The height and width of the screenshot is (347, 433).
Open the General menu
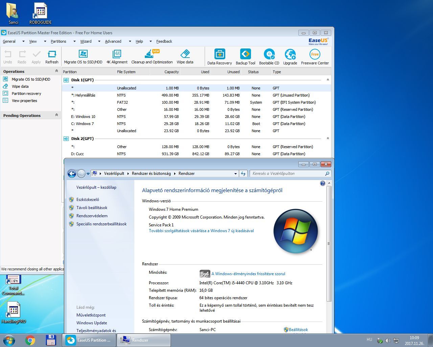pyautogui.click(x=9, y=41)
